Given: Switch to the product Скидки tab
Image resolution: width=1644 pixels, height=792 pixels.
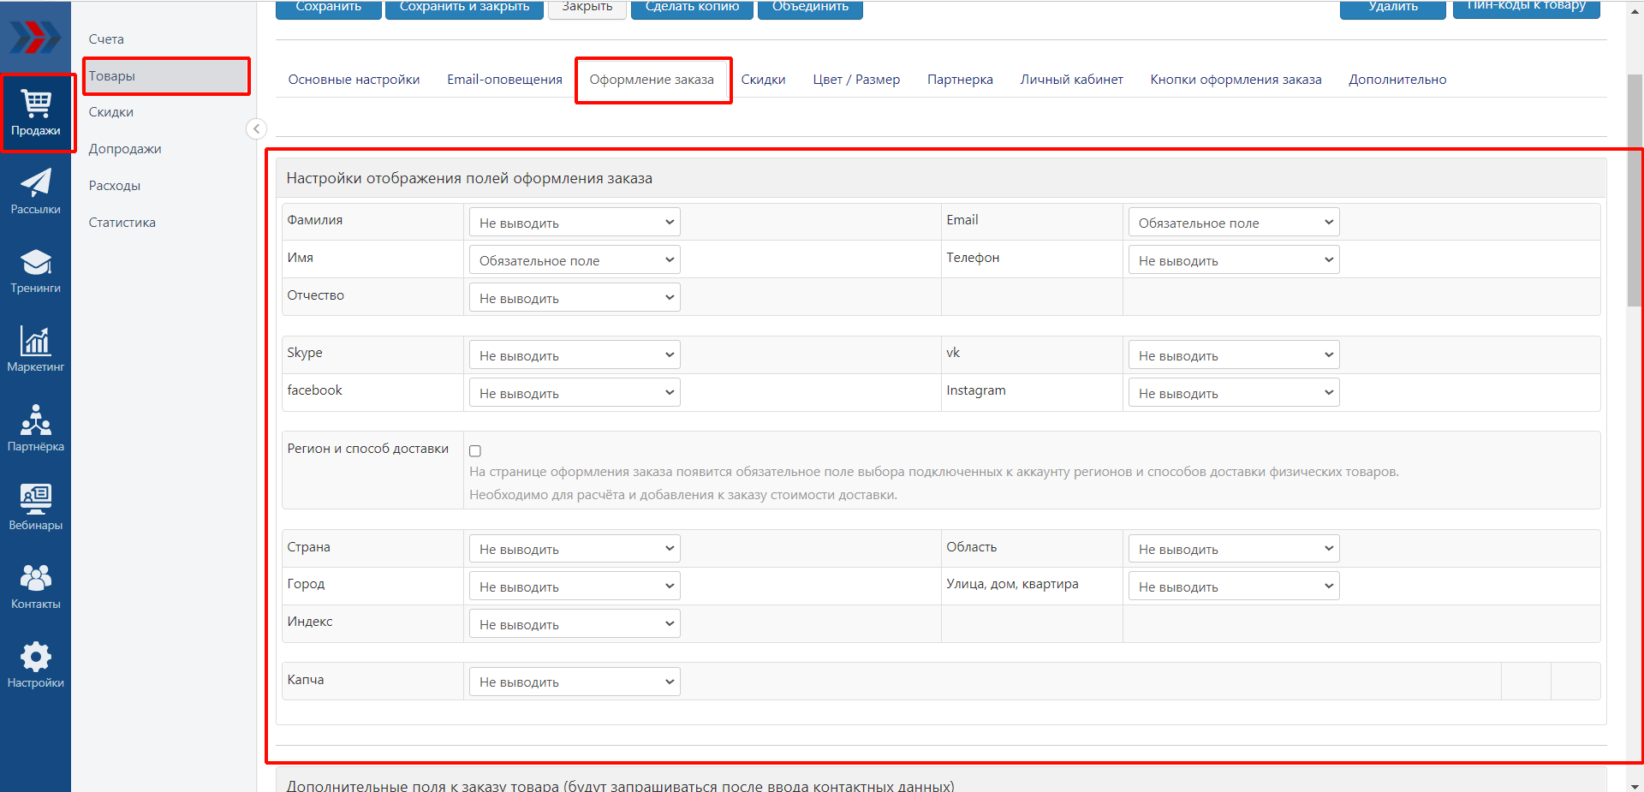Looking at the screenshot, I should 763,80.
